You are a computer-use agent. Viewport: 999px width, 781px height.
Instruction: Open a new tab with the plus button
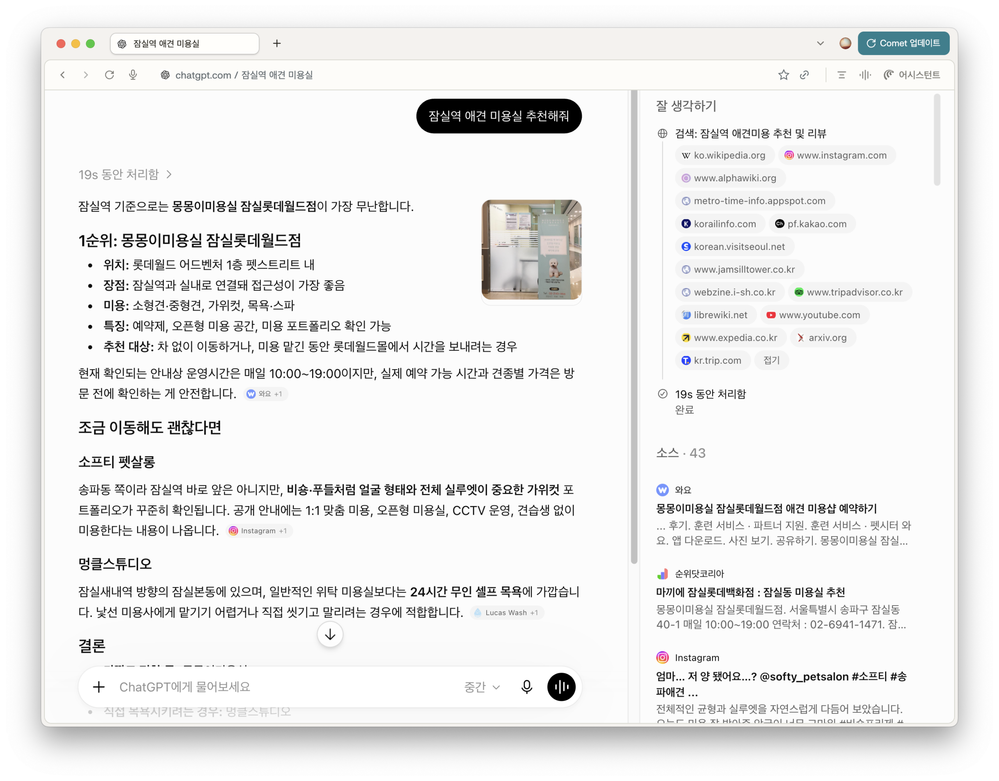[277, 43]
